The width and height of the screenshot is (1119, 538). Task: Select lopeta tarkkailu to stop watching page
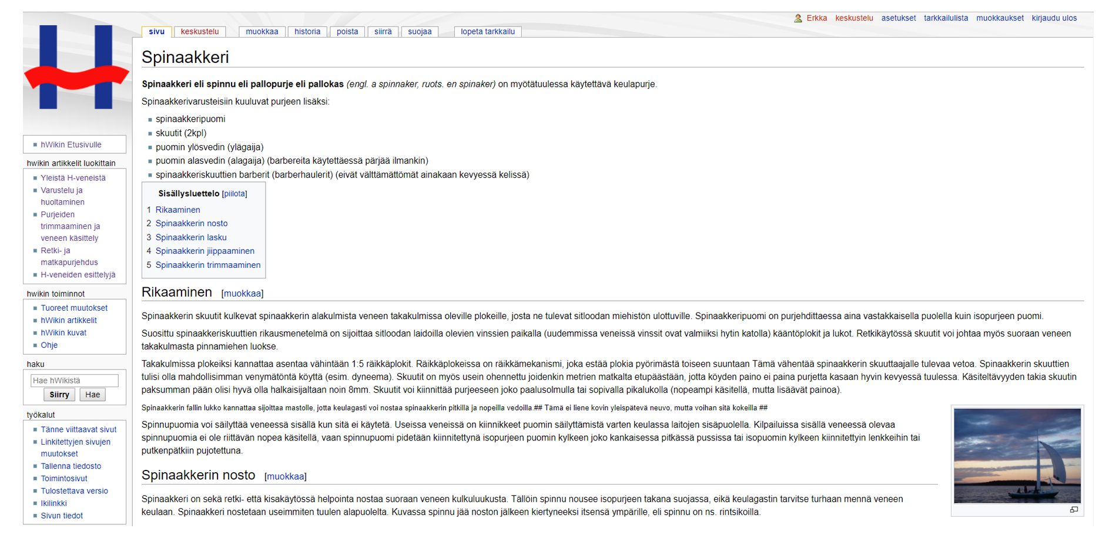[487, 31]
